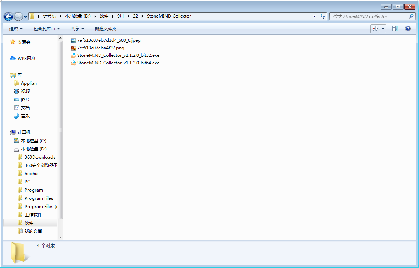Viewport: 419px width, 268px height.
Task: Open the 包含到库中 menu
Action: pos(46,29)
